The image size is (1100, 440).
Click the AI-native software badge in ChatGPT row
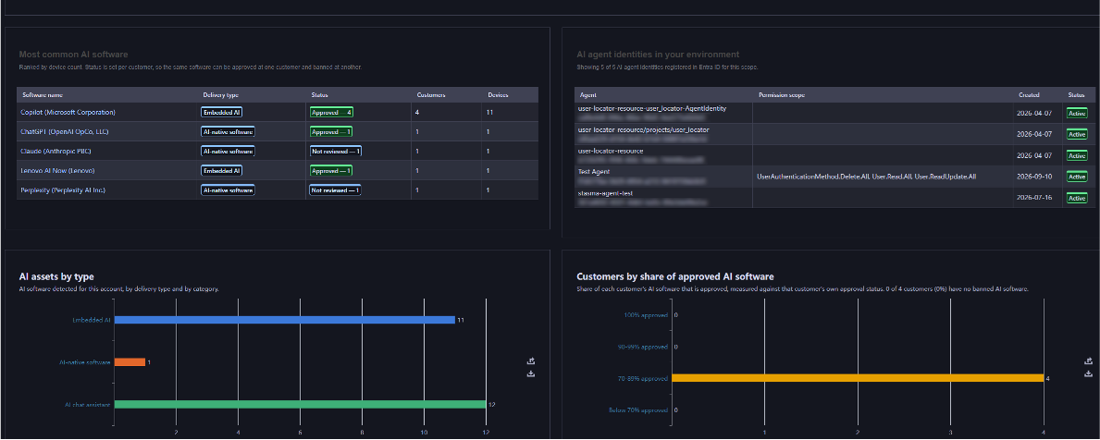click(x=228, y=131)
